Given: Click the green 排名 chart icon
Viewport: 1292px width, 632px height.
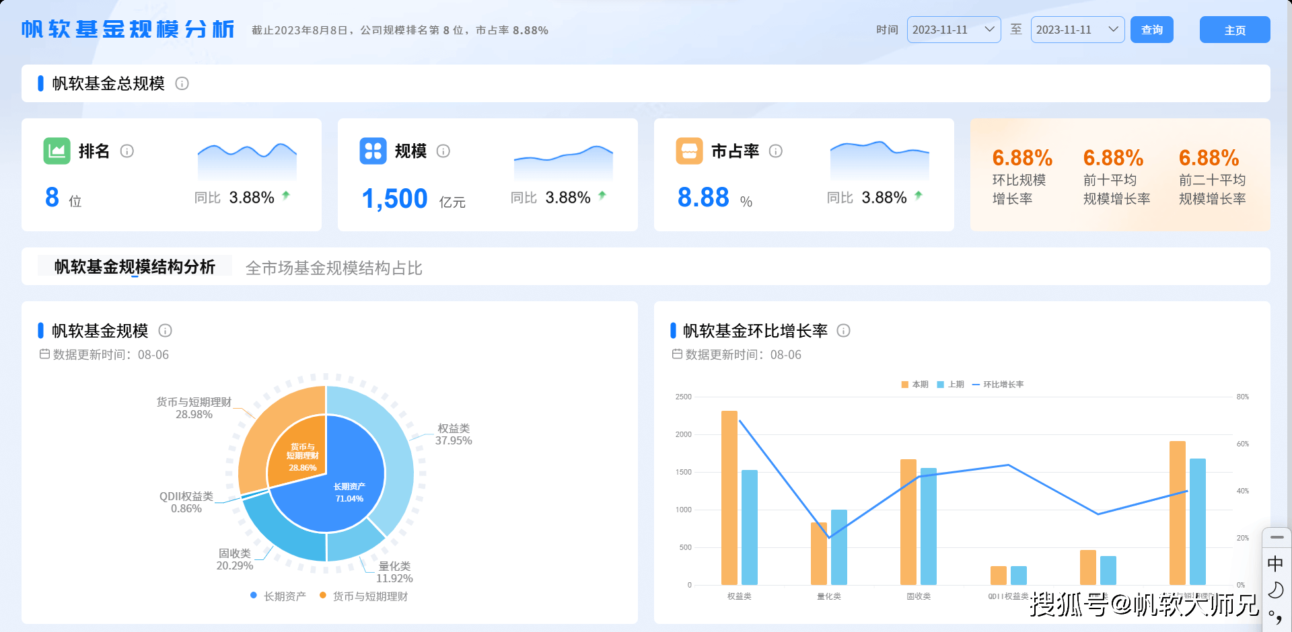Looking at the screenshot, I should pyautogui.click(x=57, y=151).
